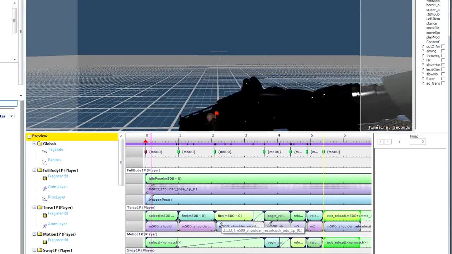Open the Params entry link under Globals

pyautogui.click(x=54, y=160)
